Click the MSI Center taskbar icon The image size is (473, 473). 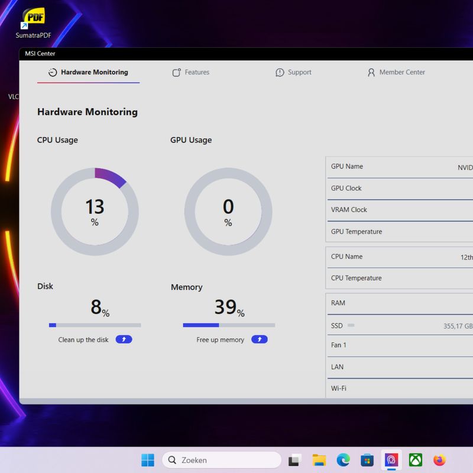391,460
